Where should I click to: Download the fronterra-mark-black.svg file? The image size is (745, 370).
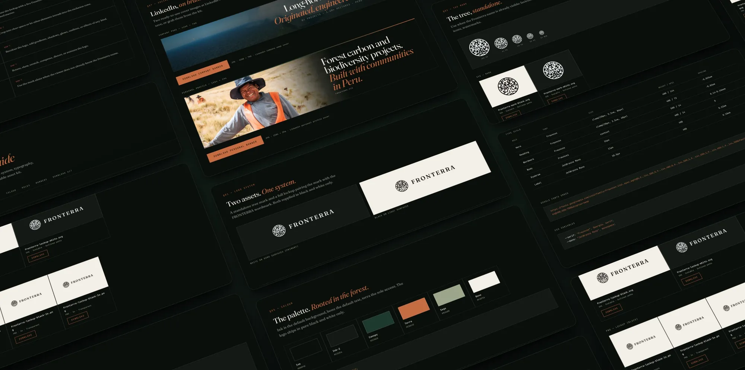click(511, 115)
